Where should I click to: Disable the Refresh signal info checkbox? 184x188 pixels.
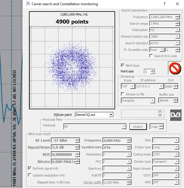click(x=30, y=168)
